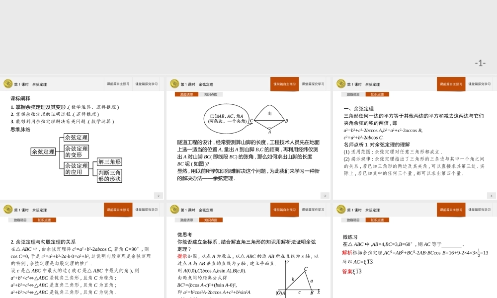Screen dimensions: 497x298
Task: Open 课堂篇探究学习 tab on the 微练习 slide
Action: pyautogui.click(x=479, y=210)
